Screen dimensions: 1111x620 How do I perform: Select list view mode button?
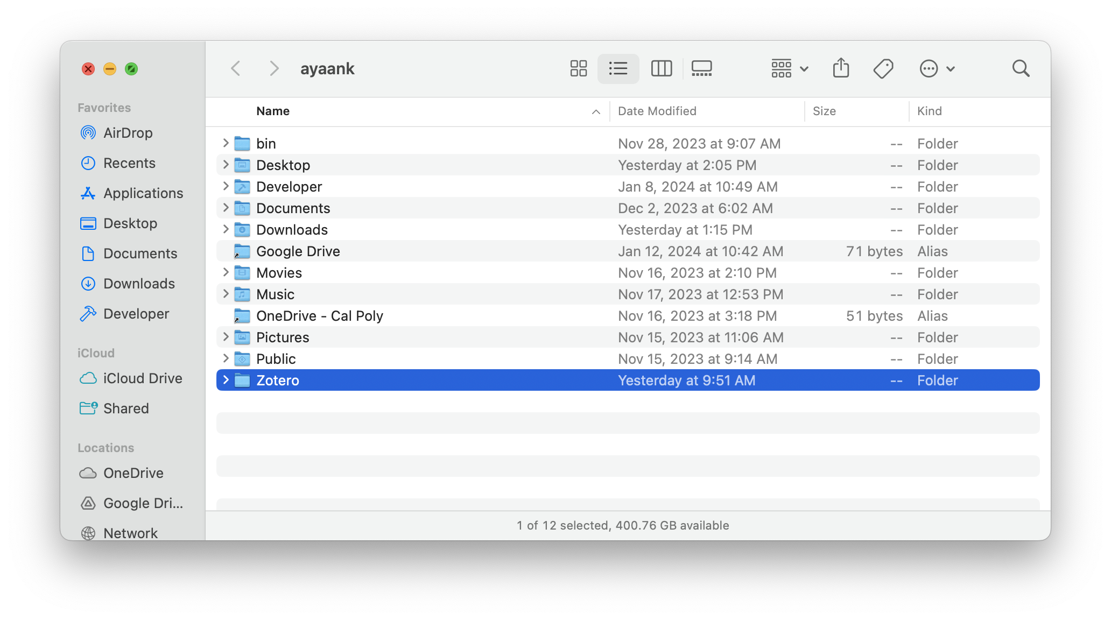(618, 68)
